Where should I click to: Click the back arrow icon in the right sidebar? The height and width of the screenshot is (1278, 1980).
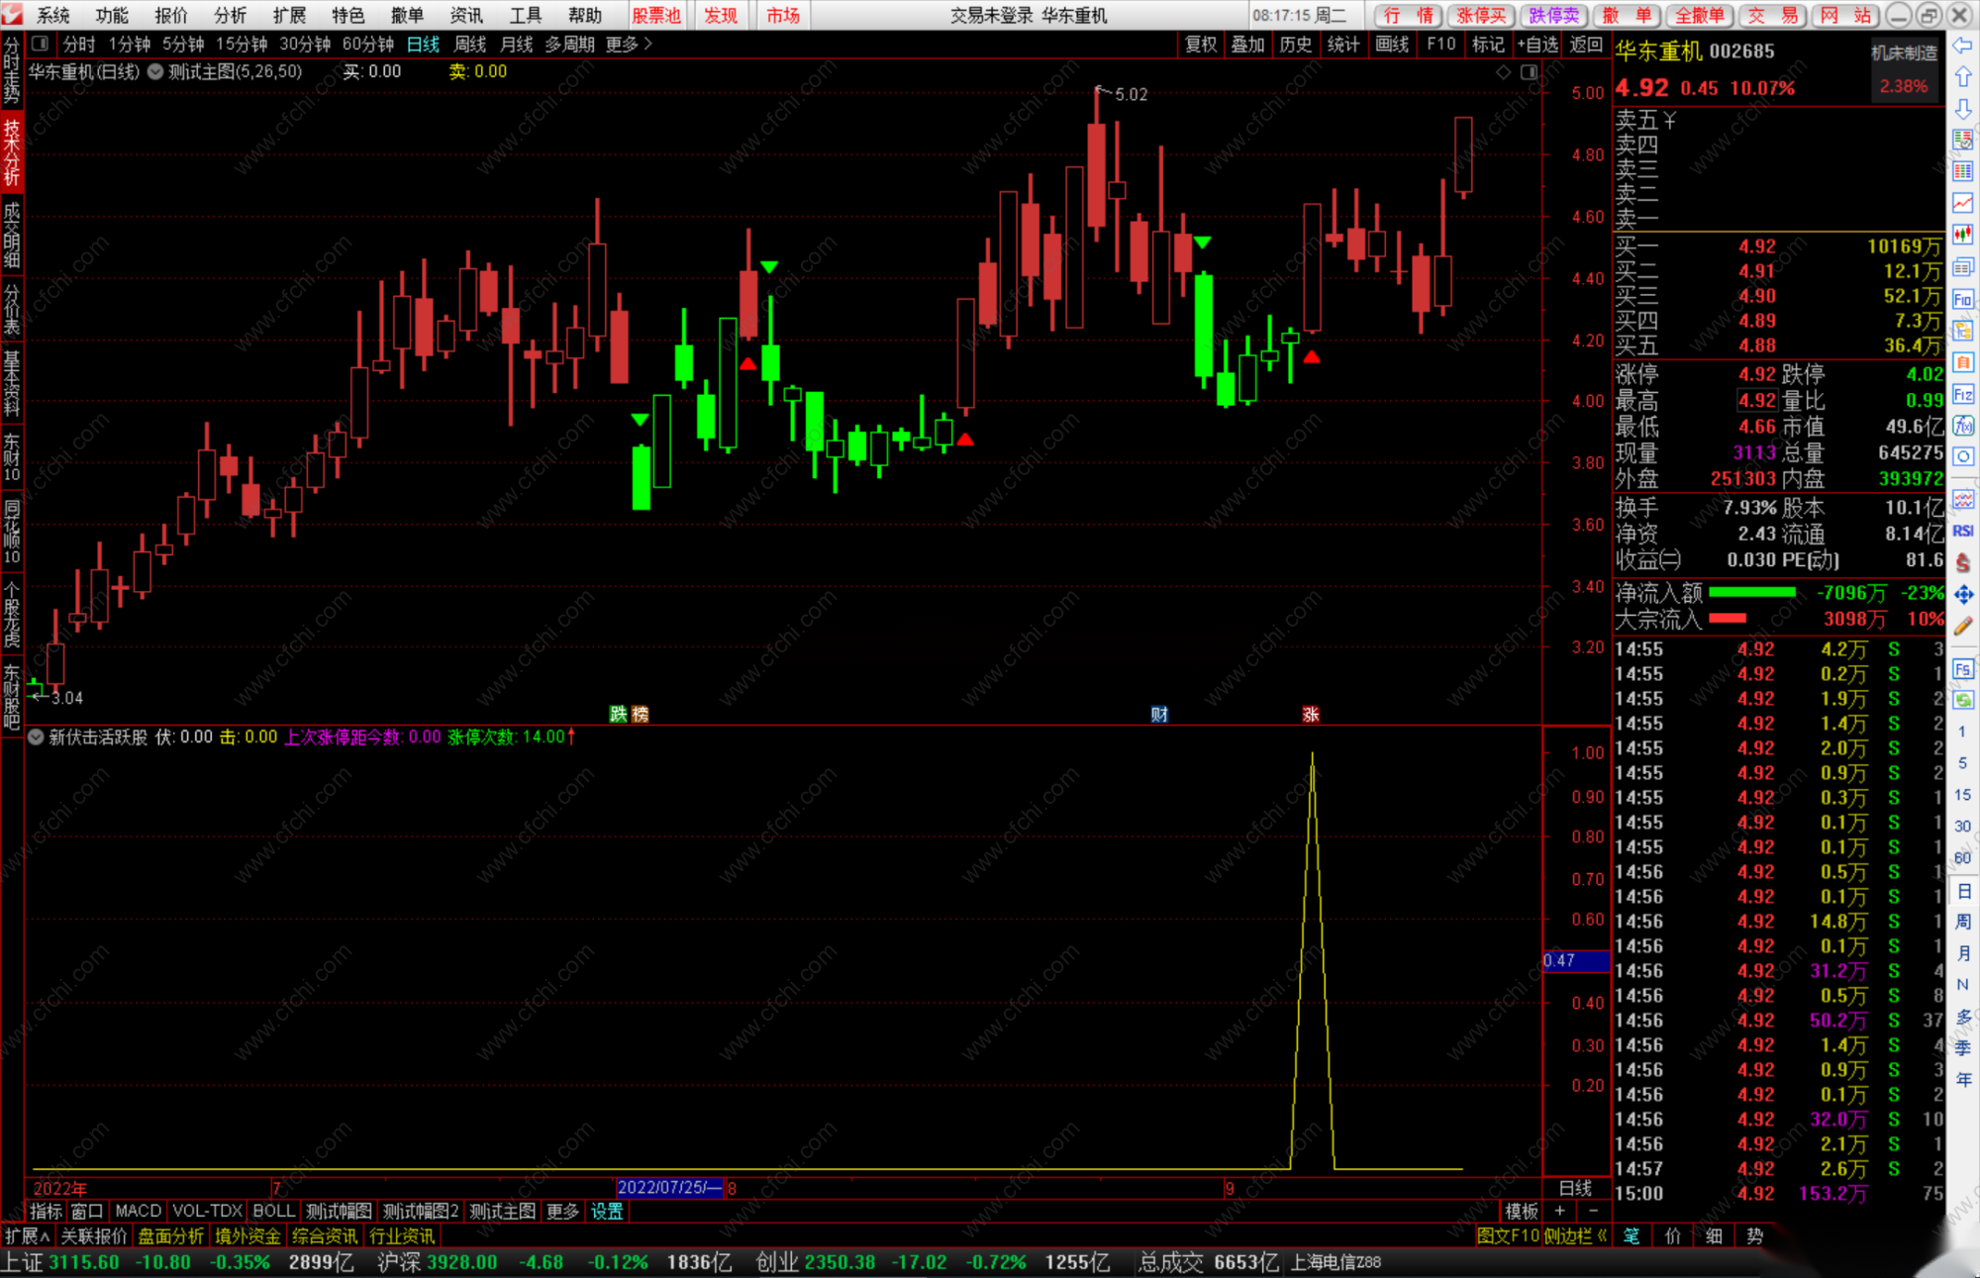1962,46
